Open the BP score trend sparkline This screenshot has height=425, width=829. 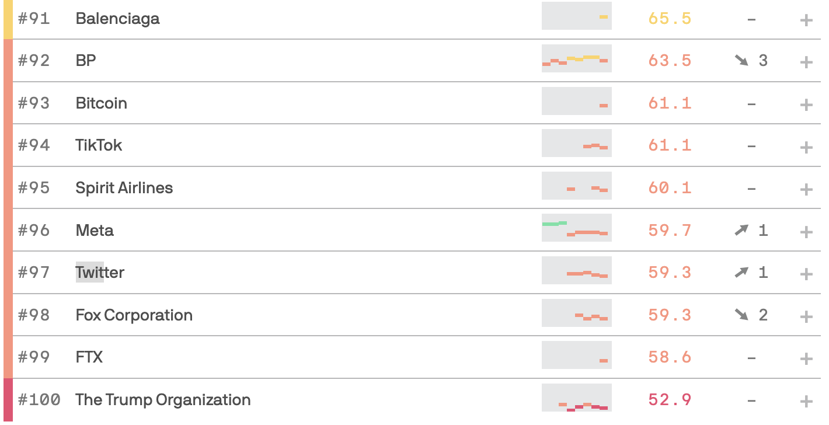coord(577,58)
